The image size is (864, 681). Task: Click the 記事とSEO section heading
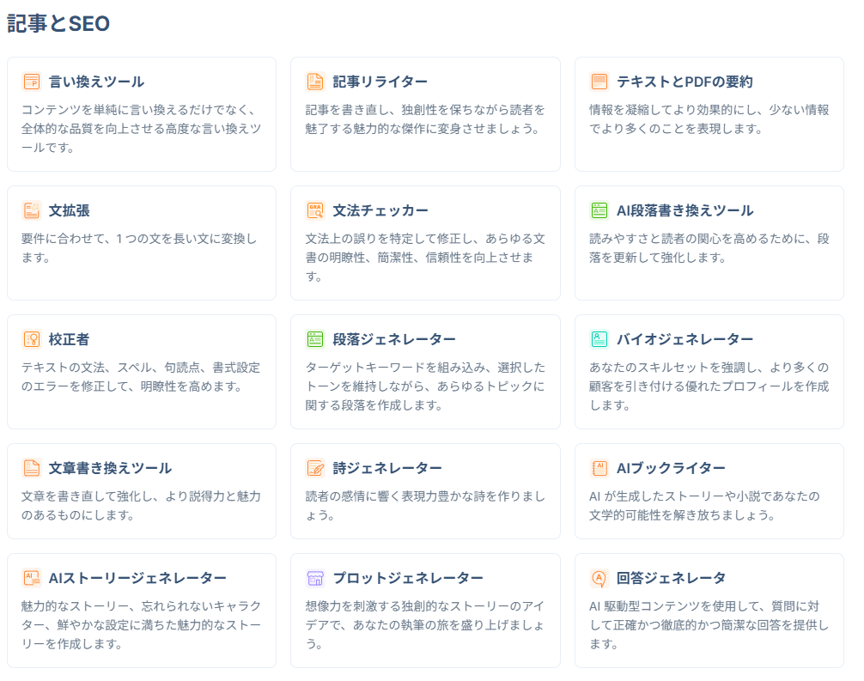point(58,24)
